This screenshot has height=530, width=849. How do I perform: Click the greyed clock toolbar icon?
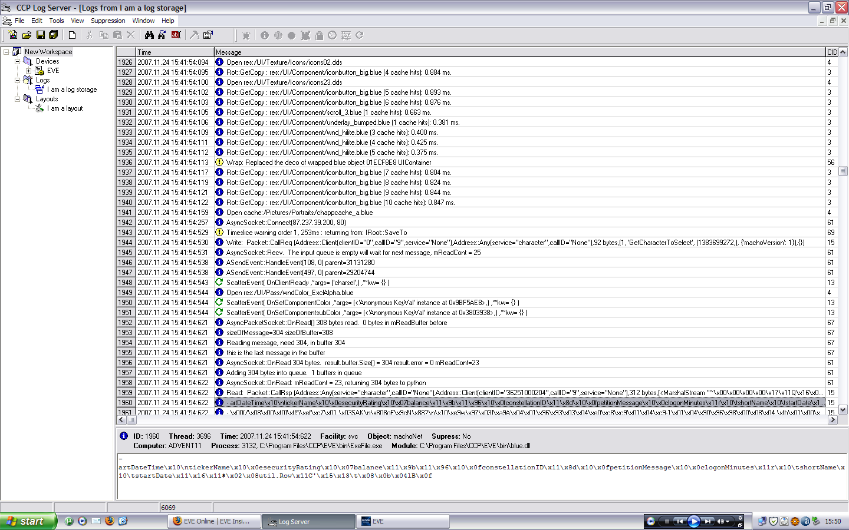333,35
